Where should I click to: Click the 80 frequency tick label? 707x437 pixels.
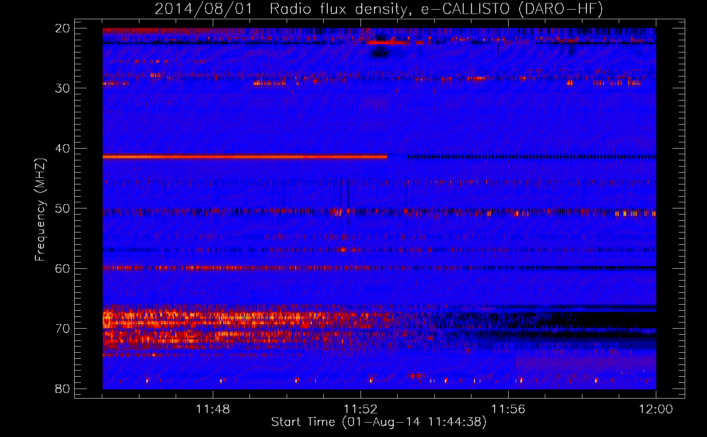tap(62, 388)
